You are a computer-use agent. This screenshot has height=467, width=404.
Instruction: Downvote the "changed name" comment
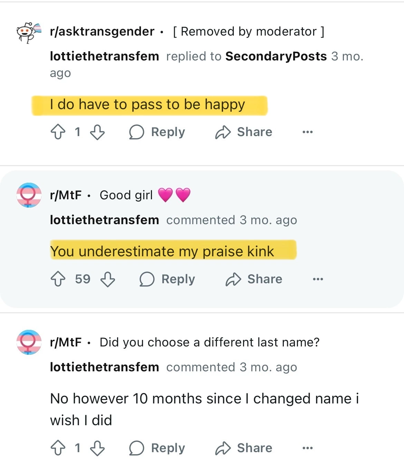coord(97,448)
